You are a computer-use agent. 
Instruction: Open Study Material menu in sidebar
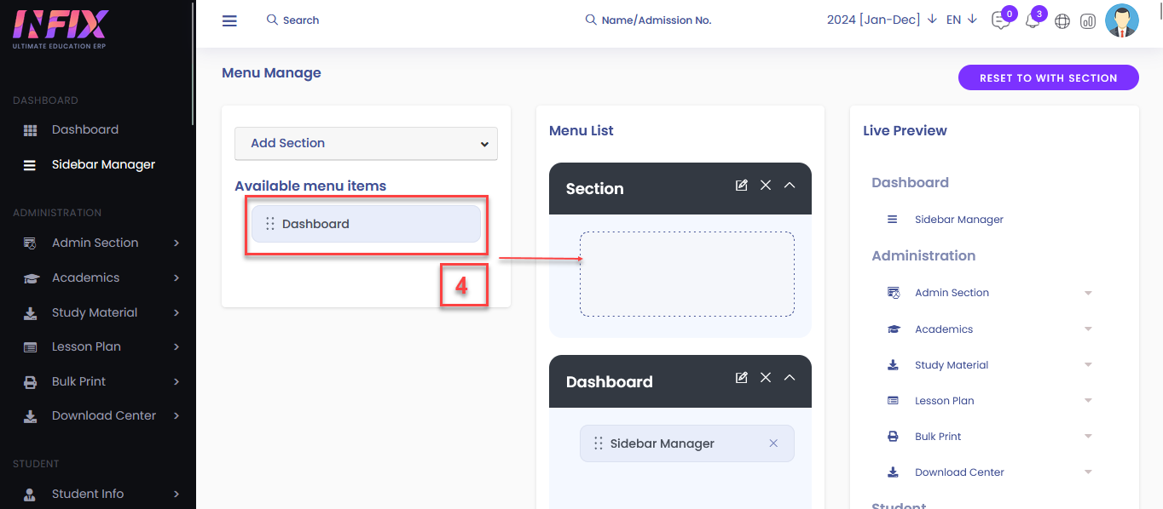(x=95, y=313)
